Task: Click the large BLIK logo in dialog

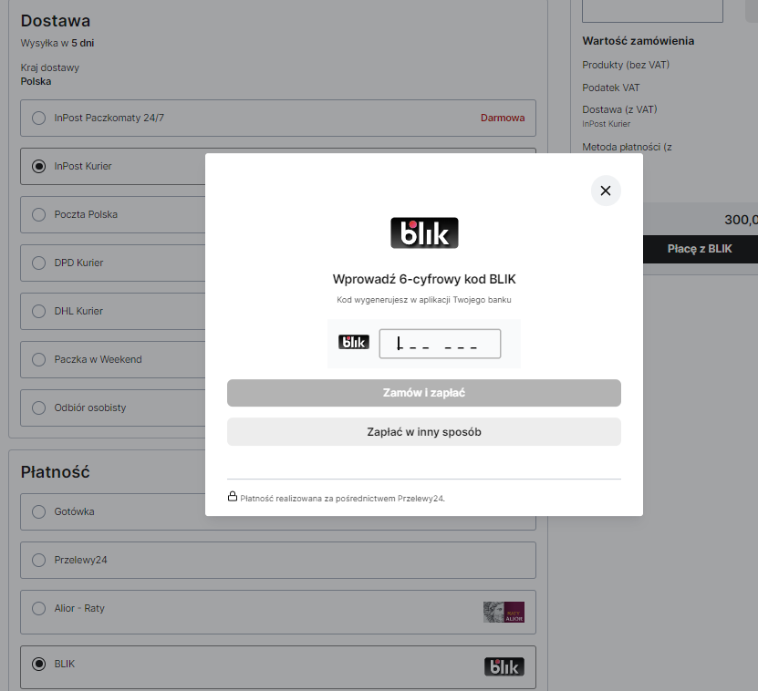Action: [424, 232]
